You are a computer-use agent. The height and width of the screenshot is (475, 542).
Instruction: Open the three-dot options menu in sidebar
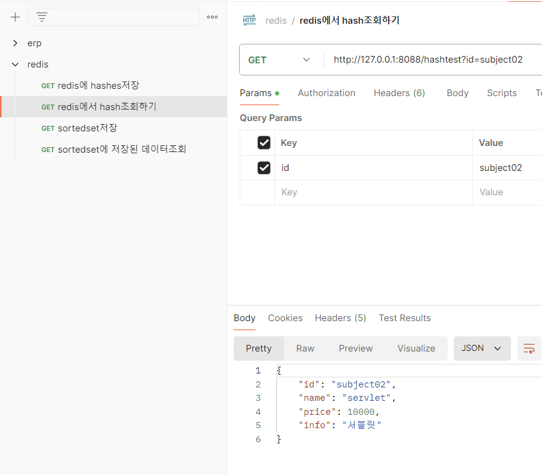[x=212, y=17]
